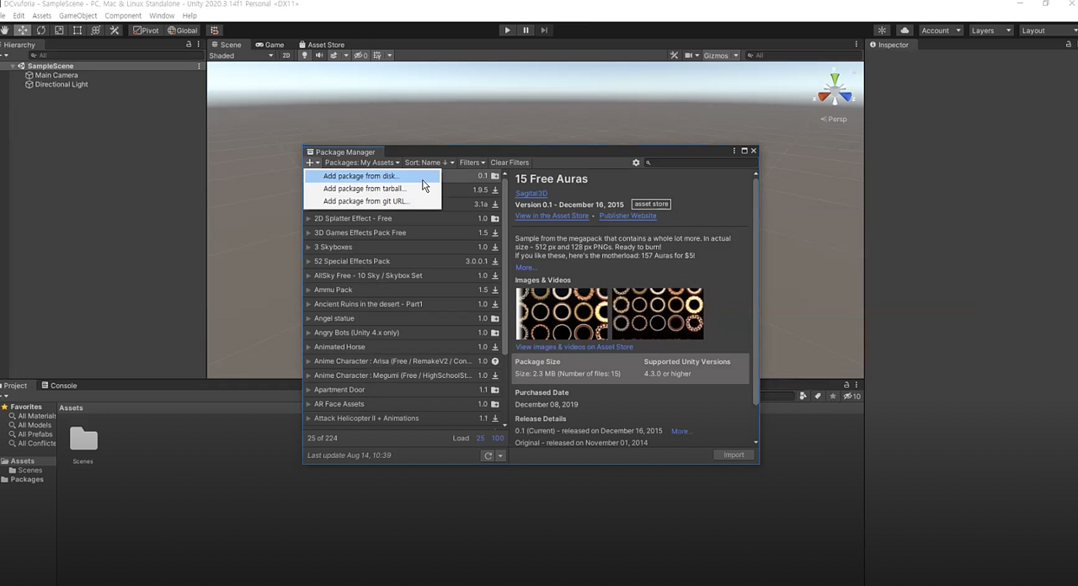Viewport: 1078px width, 586px height.
Task: Open the Publisher Website link
Action: click(627, 216)
